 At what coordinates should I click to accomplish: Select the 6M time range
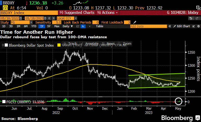tap(26, 26)
